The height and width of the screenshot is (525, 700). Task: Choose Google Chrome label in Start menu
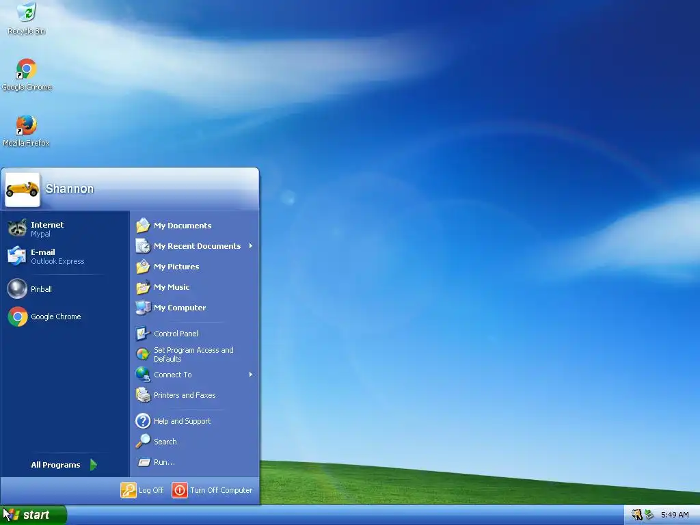point(56,317)
